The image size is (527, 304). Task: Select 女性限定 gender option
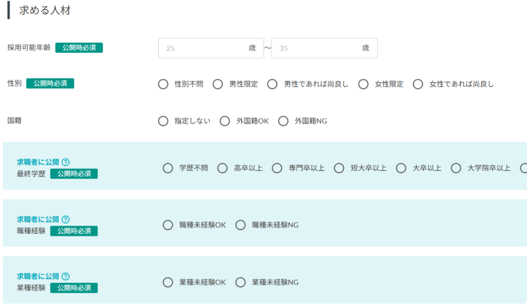[x=363, y=84]
